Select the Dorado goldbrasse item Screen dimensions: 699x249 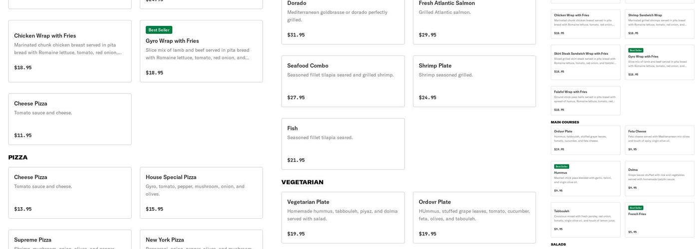[343, 20]
